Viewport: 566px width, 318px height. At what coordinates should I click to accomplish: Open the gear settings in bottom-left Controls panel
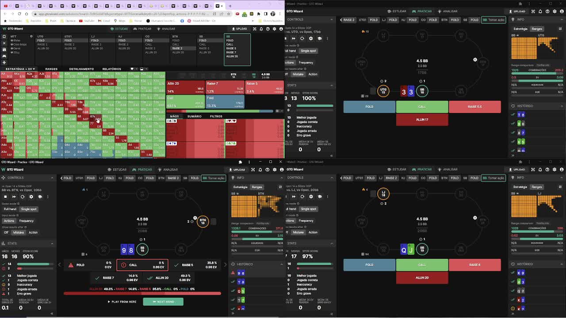click(31, 197)
